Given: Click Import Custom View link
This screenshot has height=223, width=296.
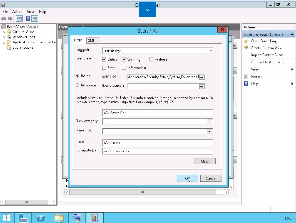Looking at the screenshot, I should click(x=268, y=55).
